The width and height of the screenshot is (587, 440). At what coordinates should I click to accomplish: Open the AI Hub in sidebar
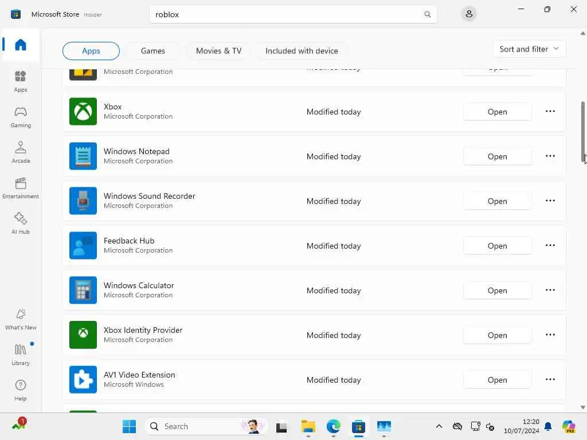(x=21, y=223)
